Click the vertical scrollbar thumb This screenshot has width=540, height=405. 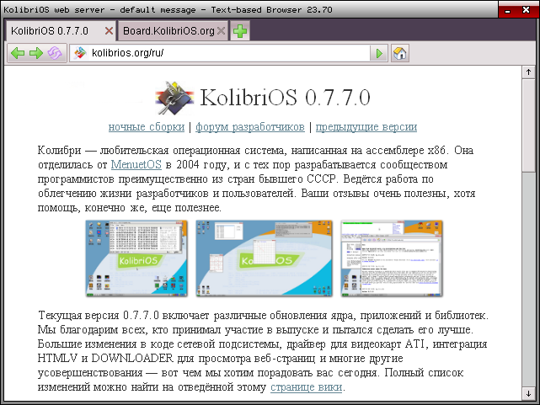(x=528, y=125)
